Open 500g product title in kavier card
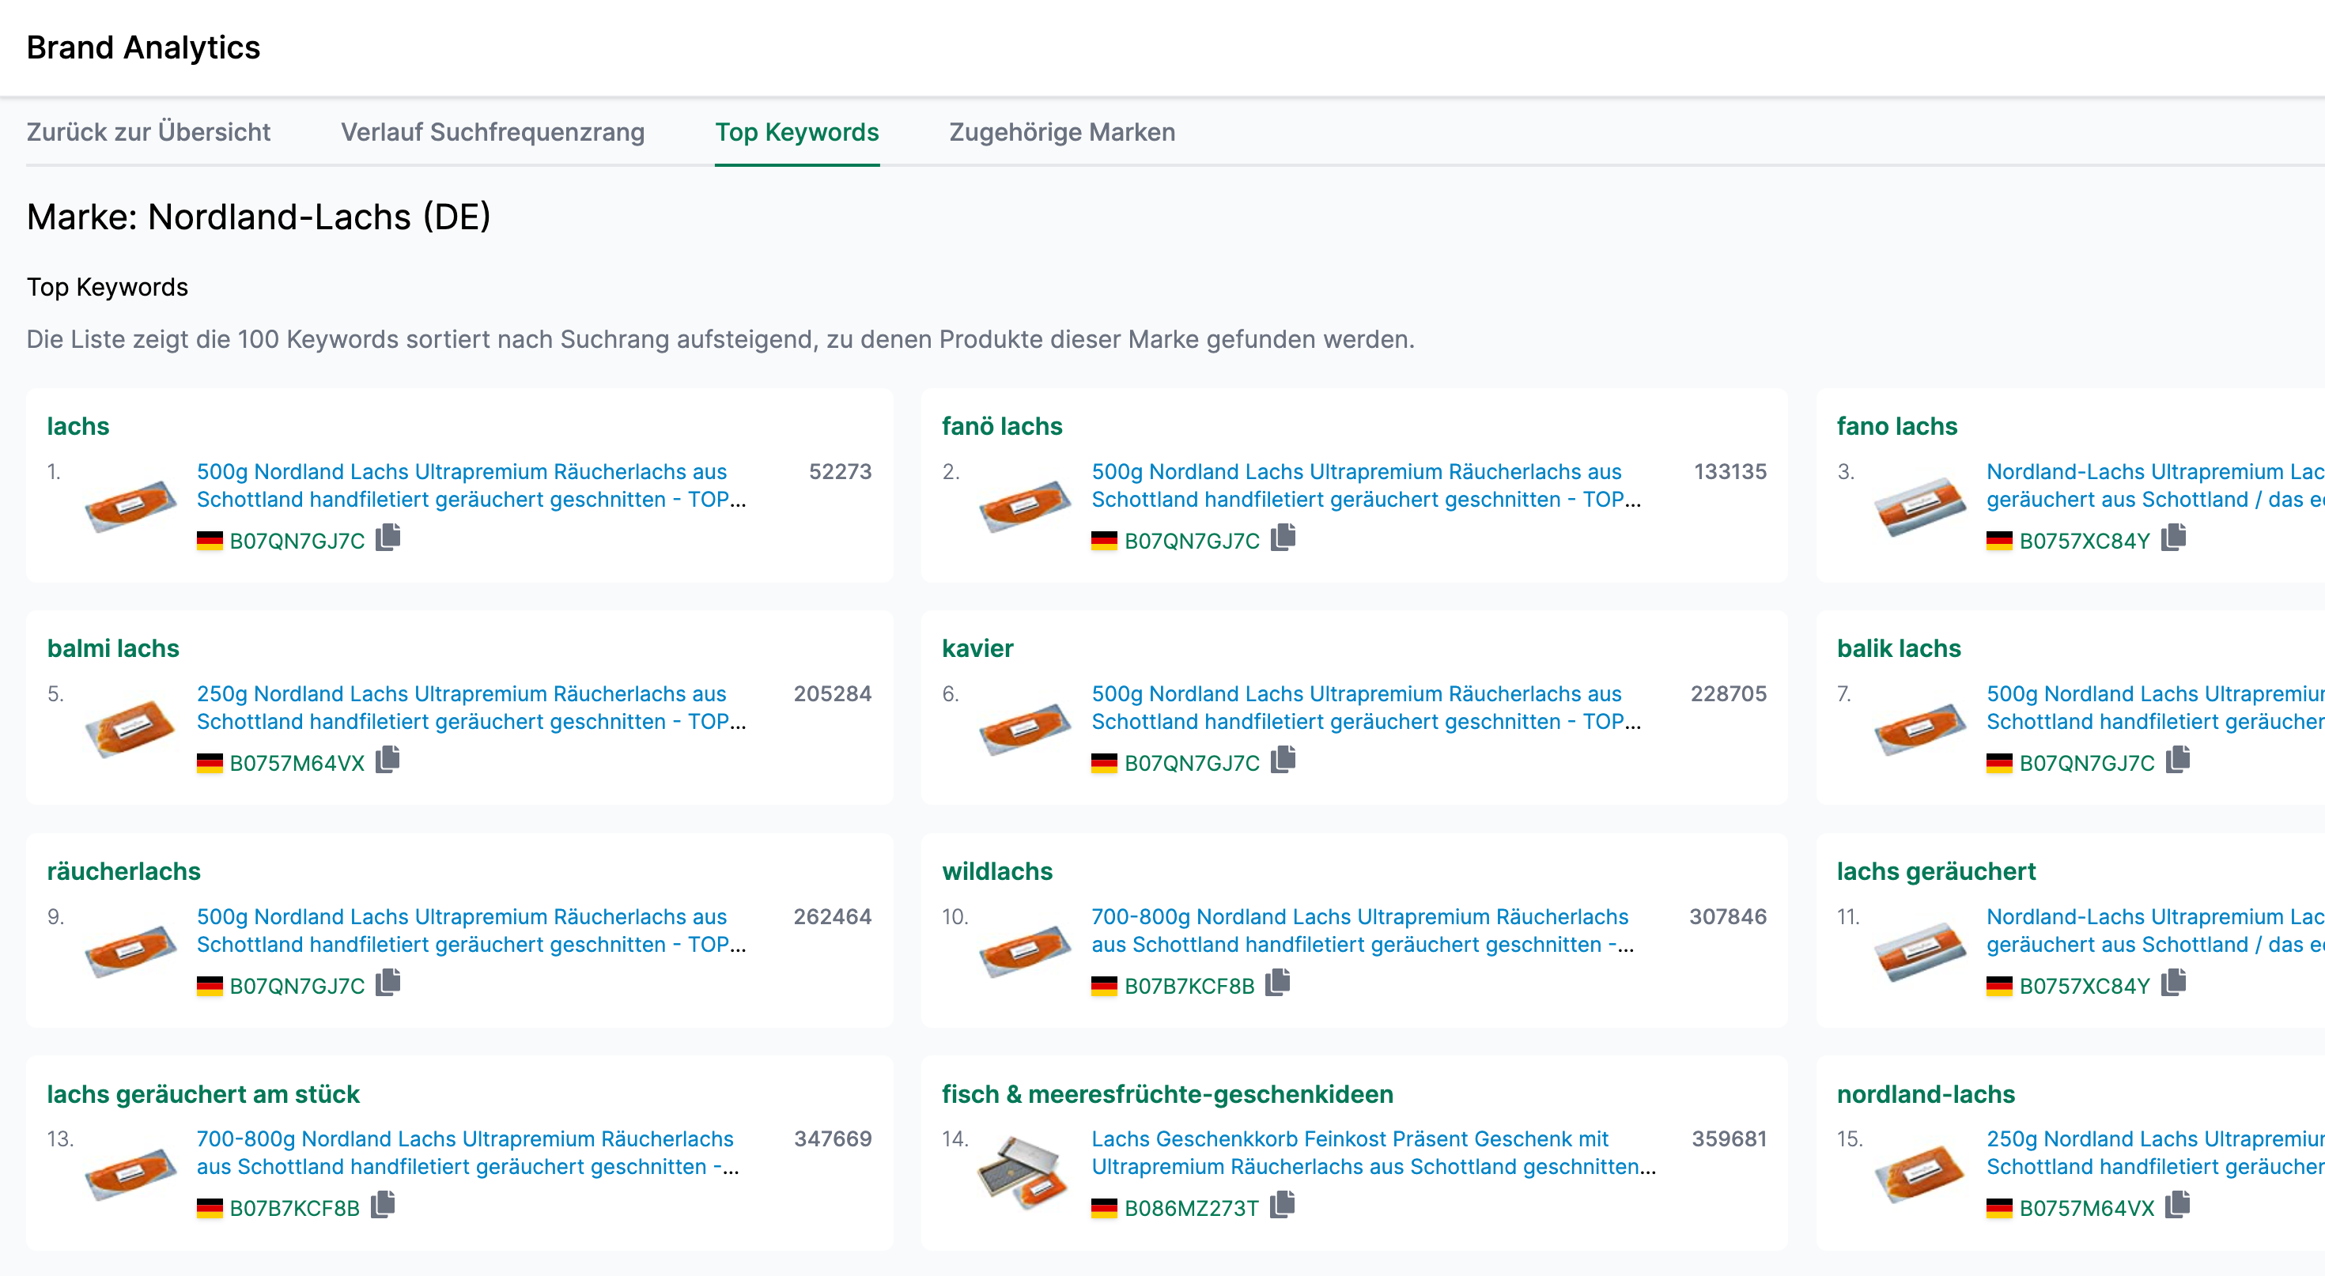 click(x=1366, y=708)
